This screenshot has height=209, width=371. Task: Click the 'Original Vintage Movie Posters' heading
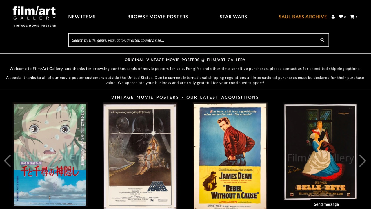tap(185, 60)
